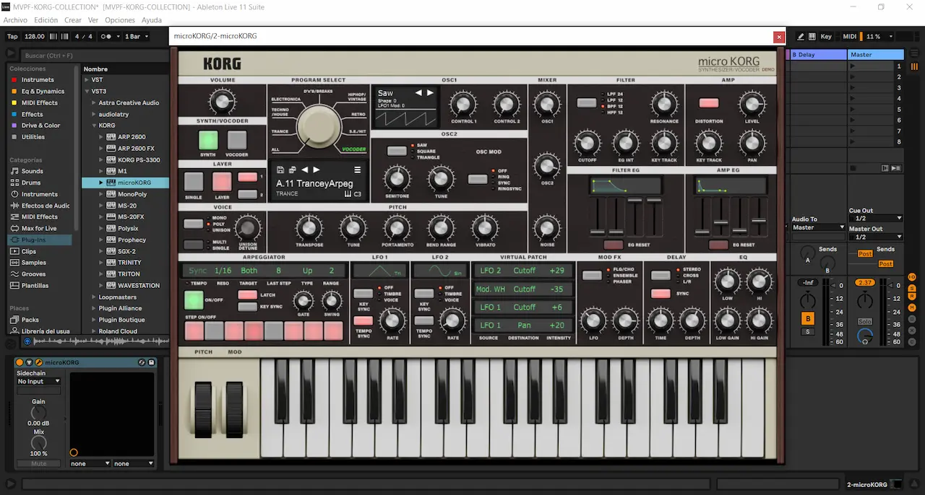This screenshot has height=495, width=925.
Task: Open the hamburger menu in the program display
Action: (x=357, y=170)
